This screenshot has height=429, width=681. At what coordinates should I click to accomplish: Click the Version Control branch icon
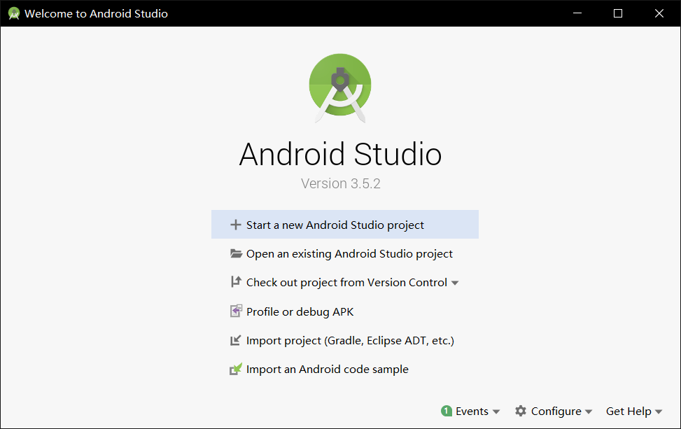[x=236, y=282]
